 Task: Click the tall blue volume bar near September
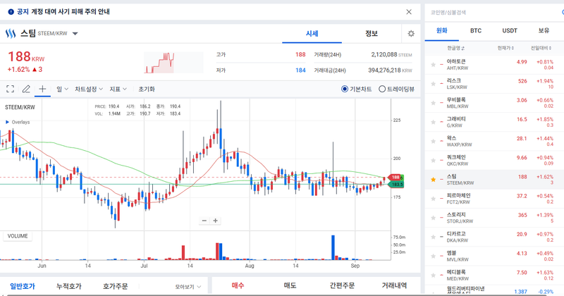click(333, 247)
